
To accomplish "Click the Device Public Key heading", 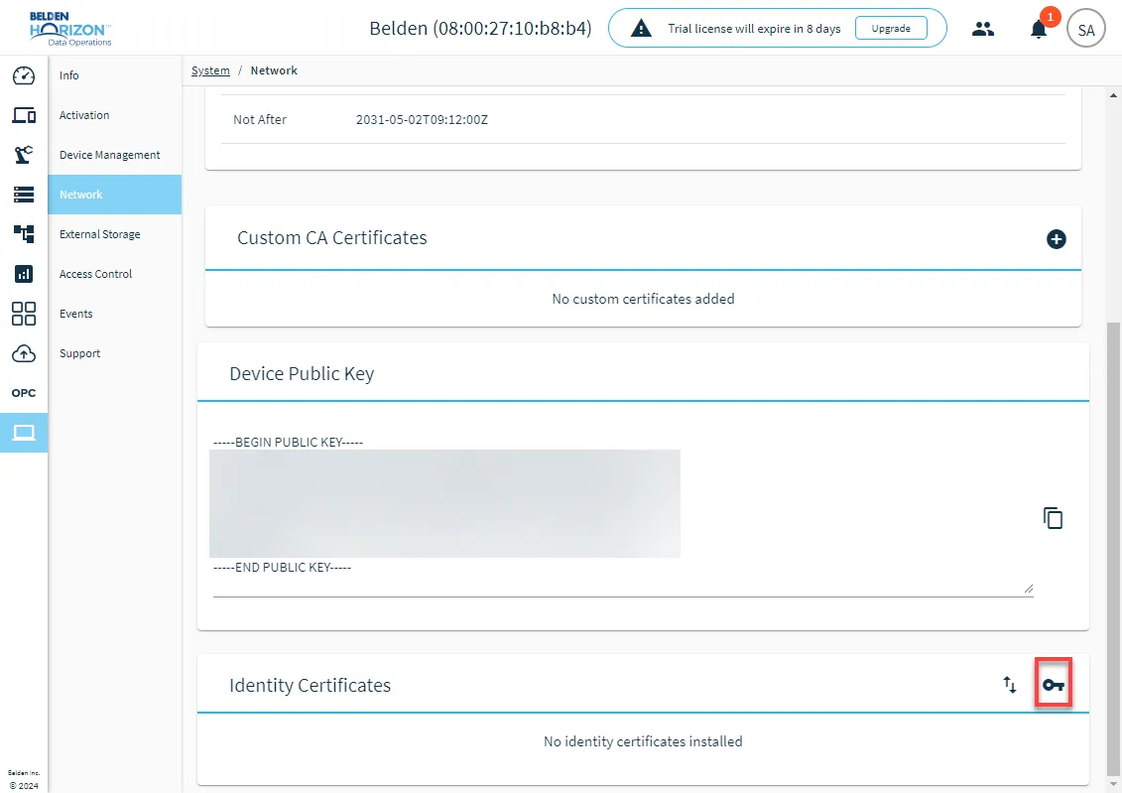I will [x=302, y=374].
